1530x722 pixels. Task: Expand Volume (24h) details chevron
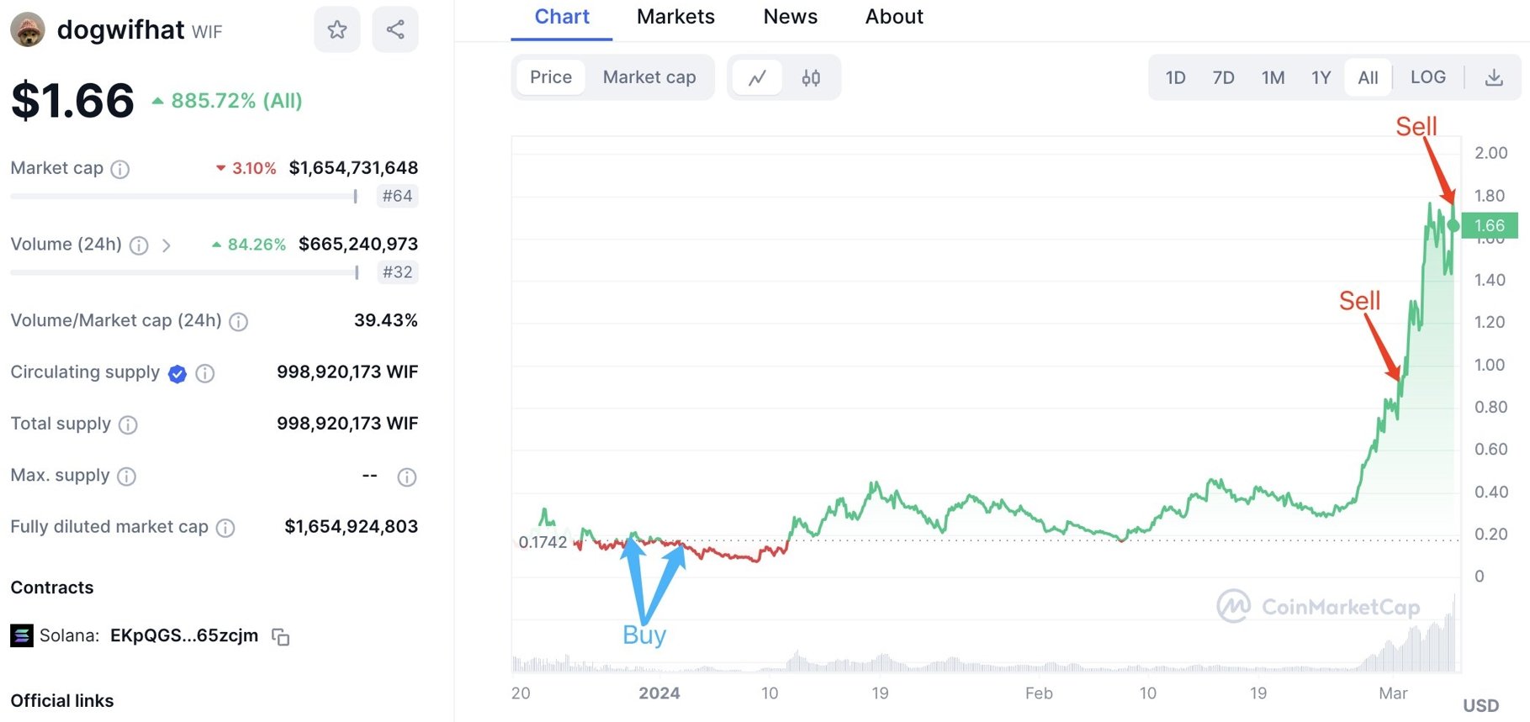coord(167,245)
